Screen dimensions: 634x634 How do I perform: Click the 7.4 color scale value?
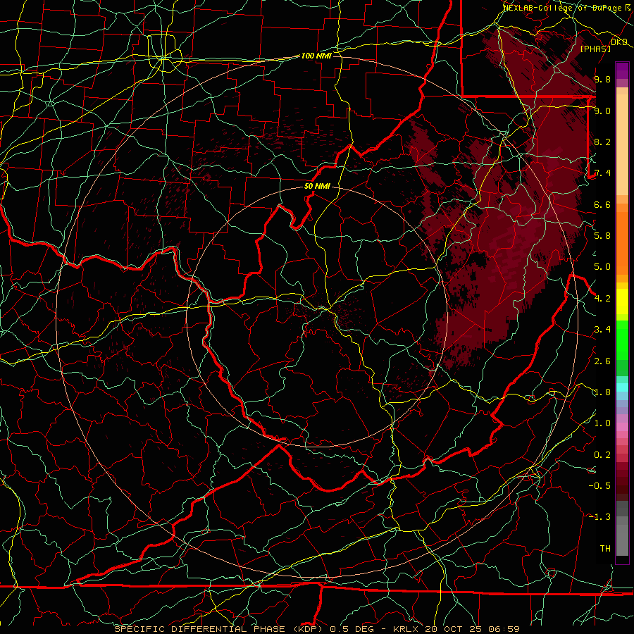[x=602, y=173]
